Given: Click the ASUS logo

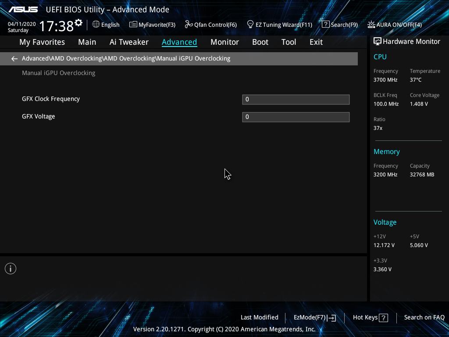Looking at the screenshot, I should [x=23, y=10].
